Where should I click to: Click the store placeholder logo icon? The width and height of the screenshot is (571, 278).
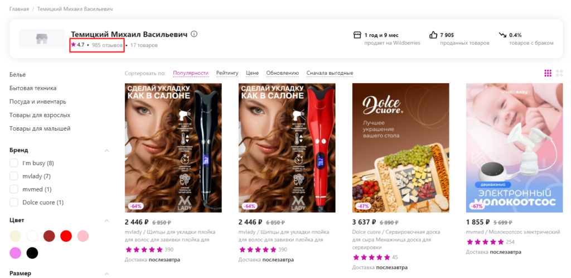(42, 39)
